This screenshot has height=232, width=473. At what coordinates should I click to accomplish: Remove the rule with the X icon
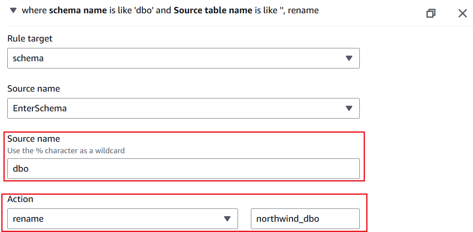[462, 13]
